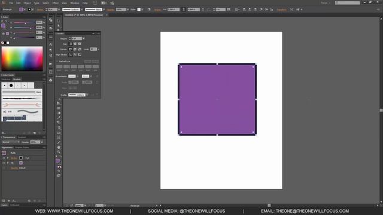This screenshot has height=215, width=383.
Task: Choose Round Cap in Stroke panel
Action: (x=75, y=44)
